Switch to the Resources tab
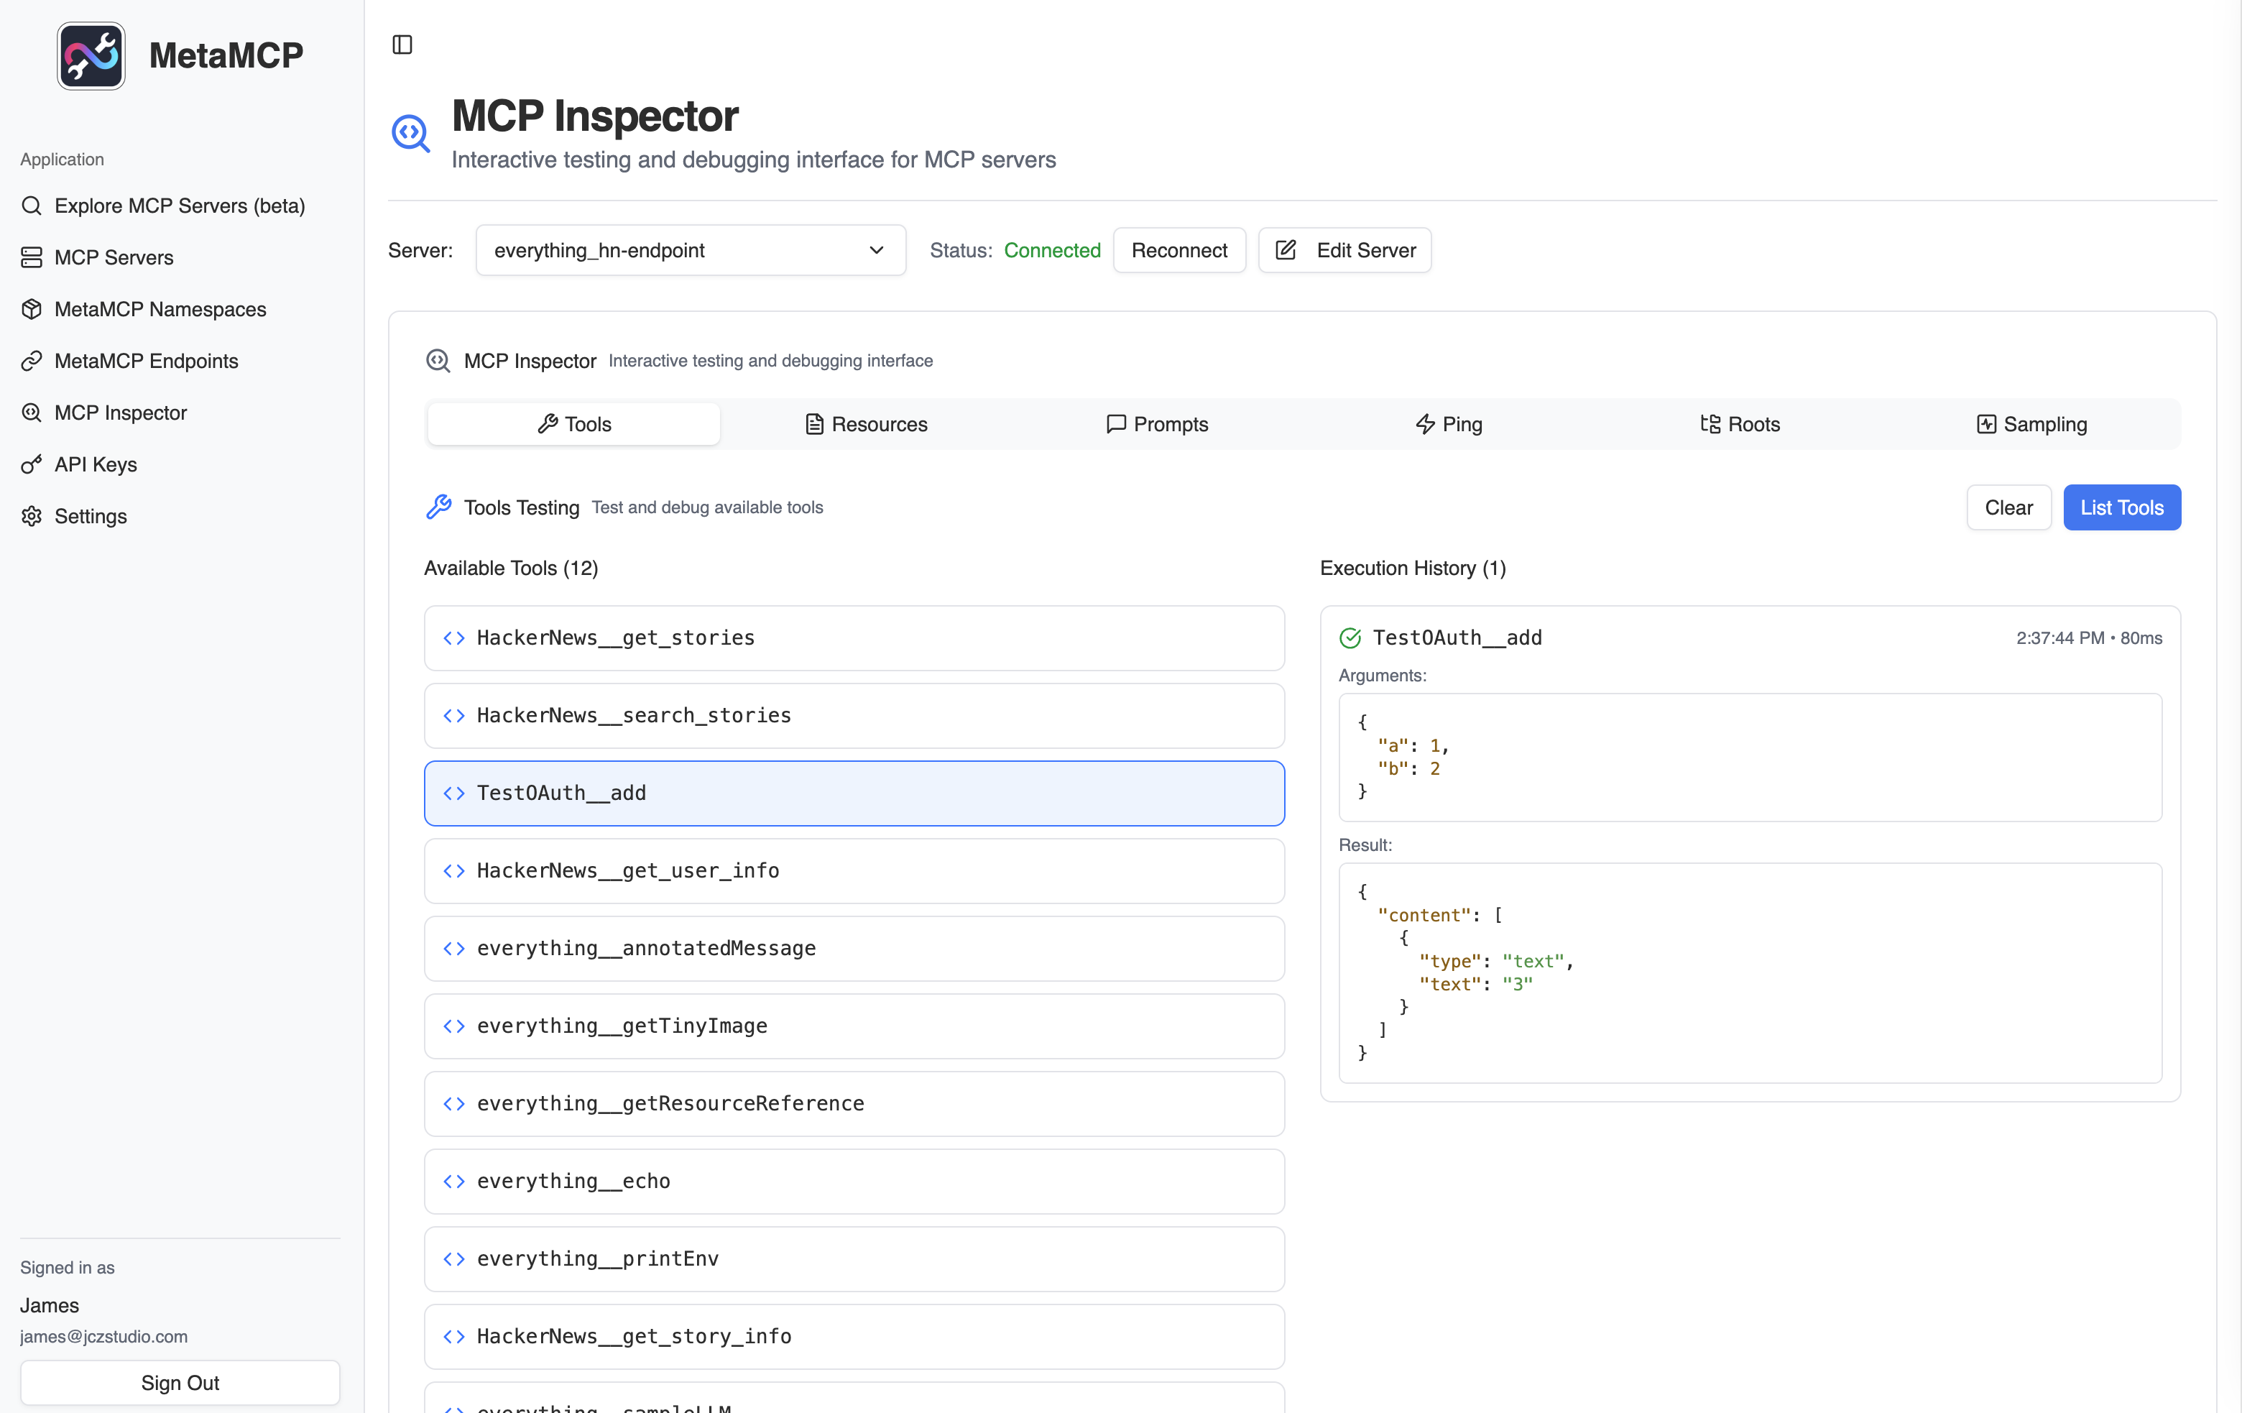Image resolution: width=2242 pixels, height=1413 pixels. 865,424
